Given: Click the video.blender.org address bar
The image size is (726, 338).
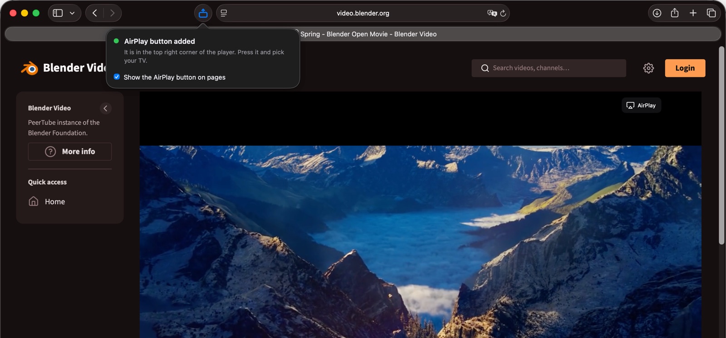Looking at the screenshot, I should 363,13.
